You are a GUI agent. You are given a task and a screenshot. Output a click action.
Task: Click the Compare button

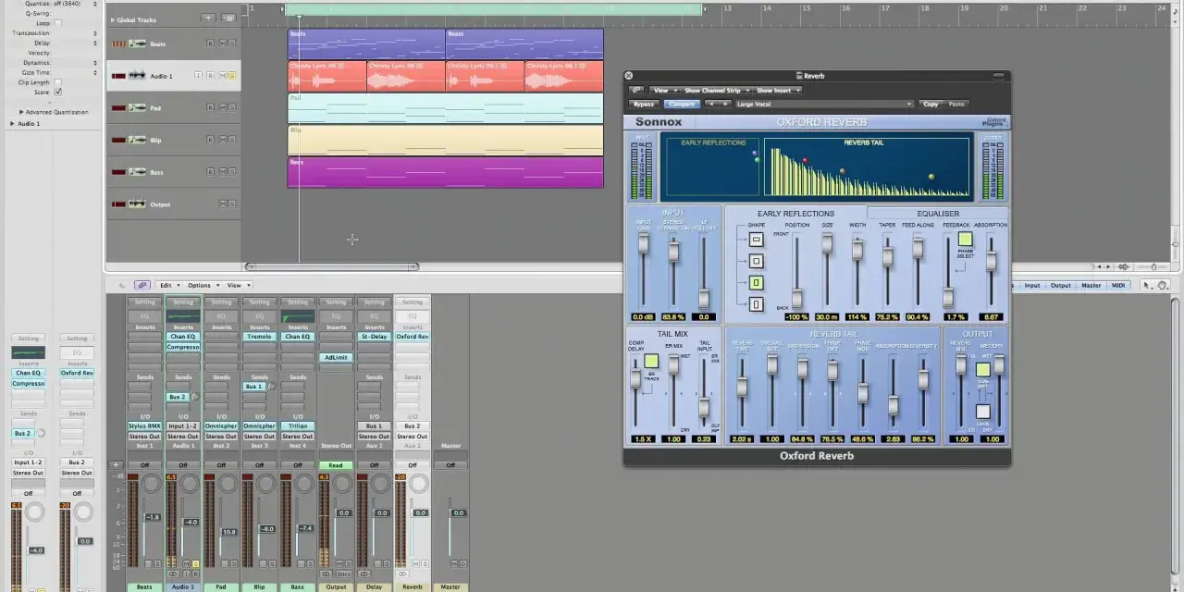click(x=681, y=105)
